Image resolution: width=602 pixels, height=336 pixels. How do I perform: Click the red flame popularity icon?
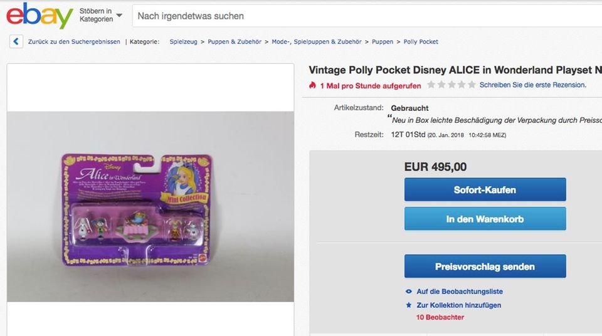312,85
